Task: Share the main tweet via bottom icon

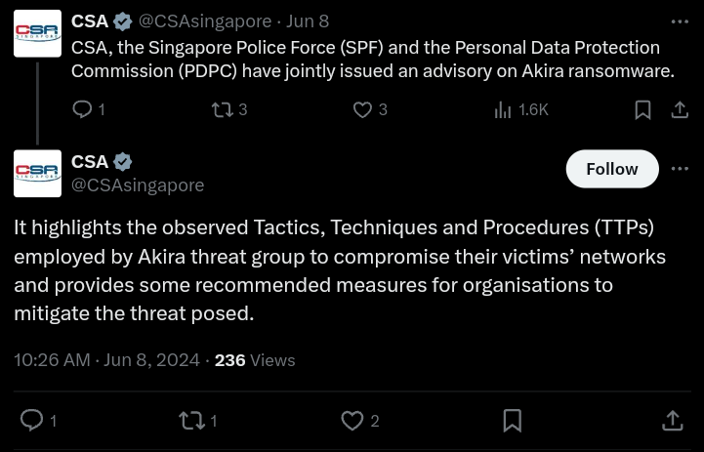Action: (x=672, y=421)
